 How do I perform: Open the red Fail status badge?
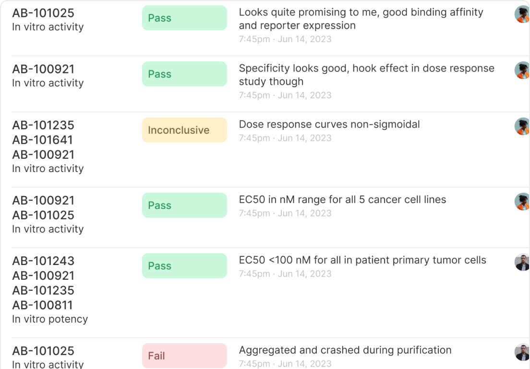(x=184, y=356)
